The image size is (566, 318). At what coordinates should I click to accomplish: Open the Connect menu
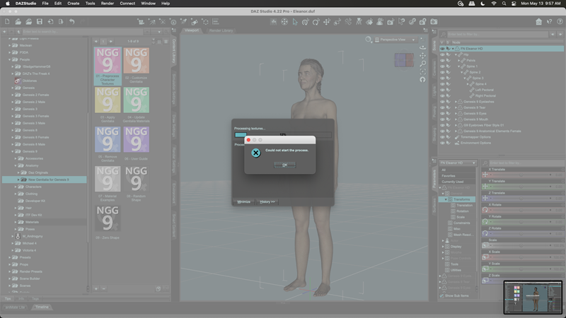[x=127, y=4]
